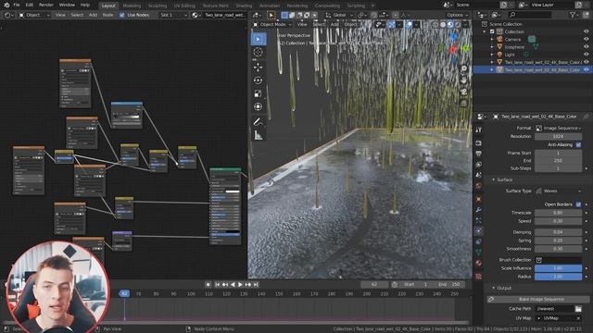Select the Select Box tool in viewport
This screenshot has height=333, width=593.
click(x=259, y=39)
